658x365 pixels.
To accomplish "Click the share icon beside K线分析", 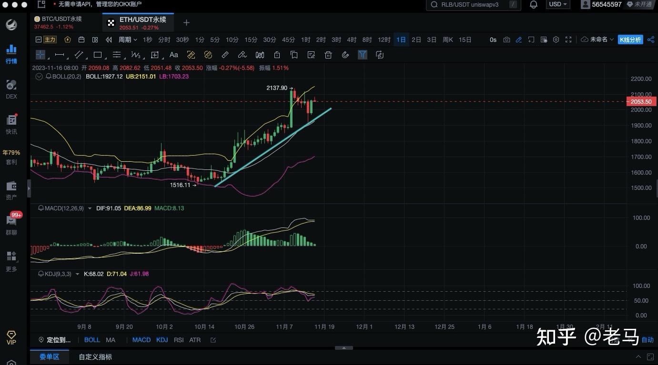I will pos(651,39).
